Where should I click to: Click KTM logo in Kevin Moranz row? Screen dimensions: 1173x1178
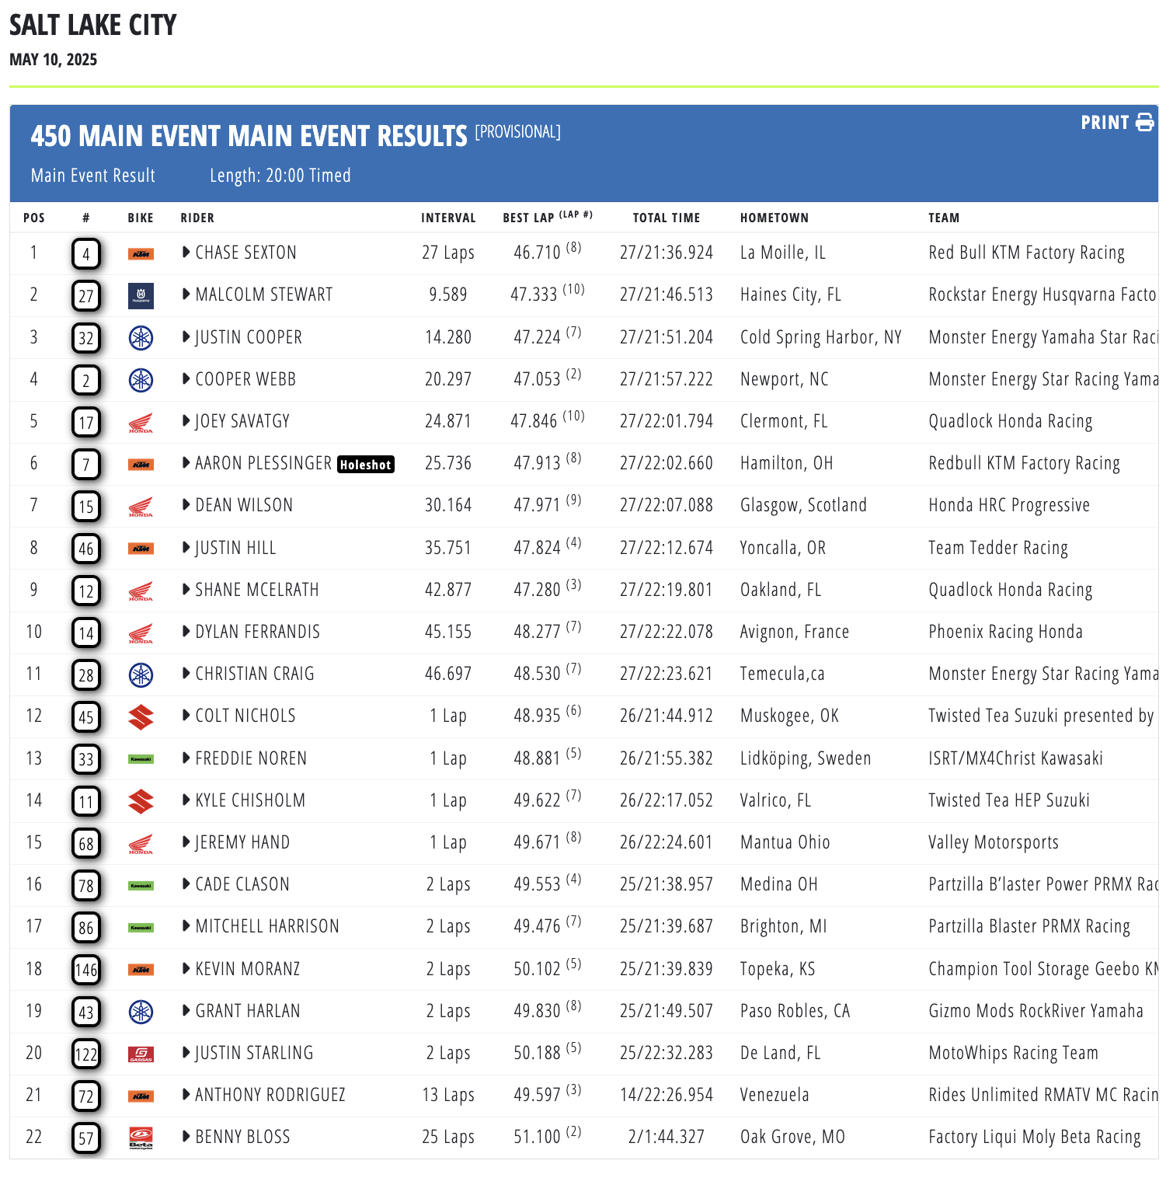[x=141, y=970]
